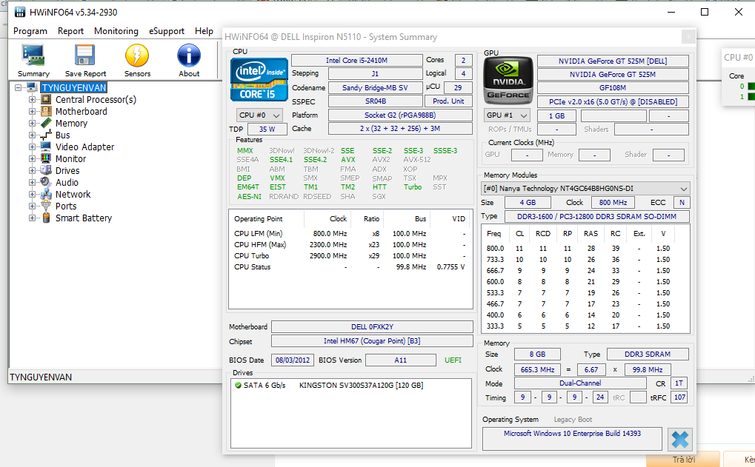
Task: Click the Dual-Channel memory mode field
Action: [x=580, y=383]
